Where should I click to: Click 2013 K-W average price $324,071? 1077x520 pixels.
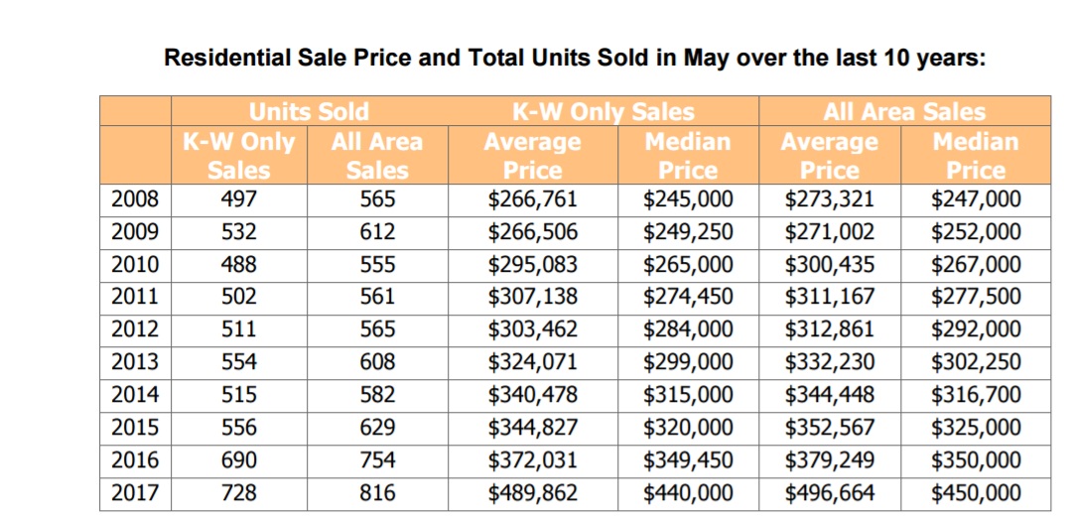[533, 362]
